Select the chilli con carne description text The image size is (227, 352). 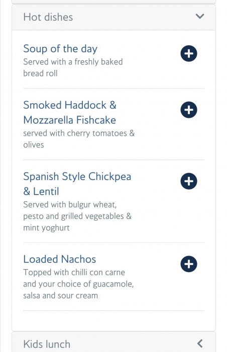coord(78,284)
